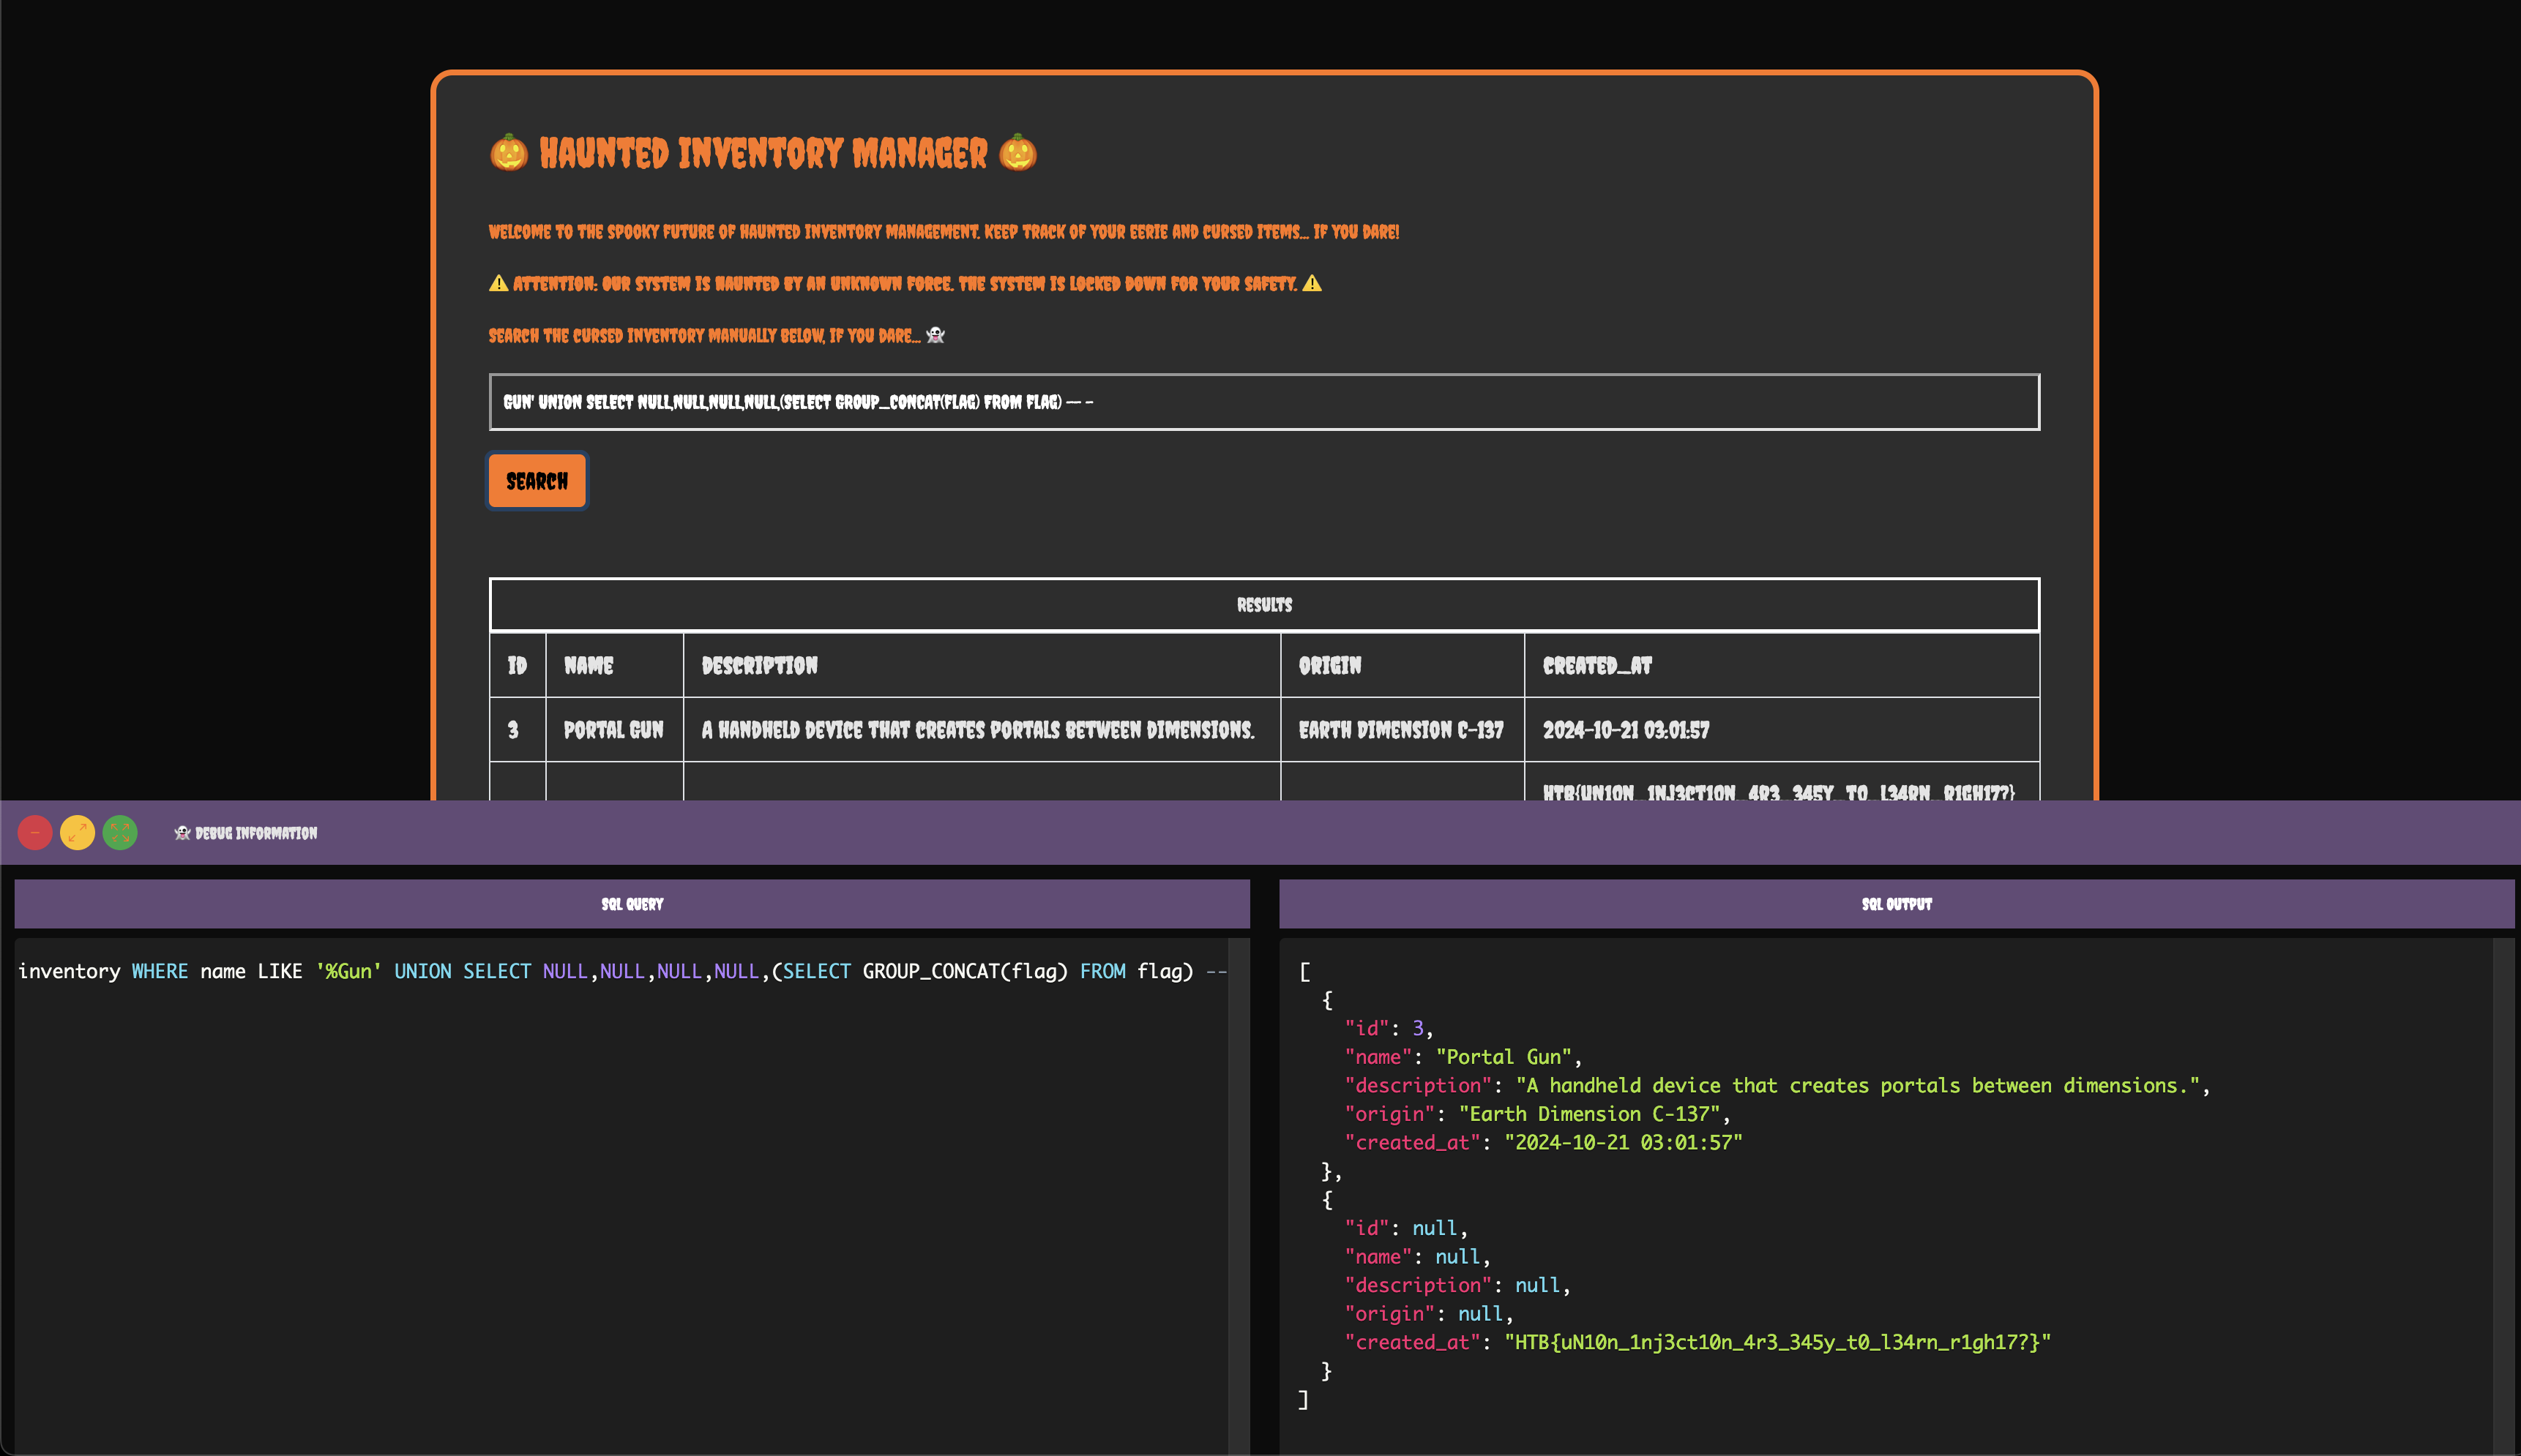
Task: Click the SQL Query panel header
Action: 632,904
